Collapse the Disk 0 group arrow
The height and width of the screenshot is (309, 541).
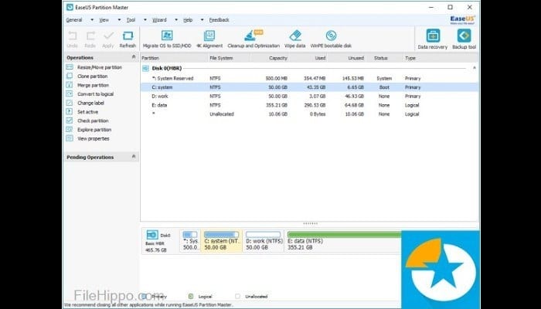475,68
